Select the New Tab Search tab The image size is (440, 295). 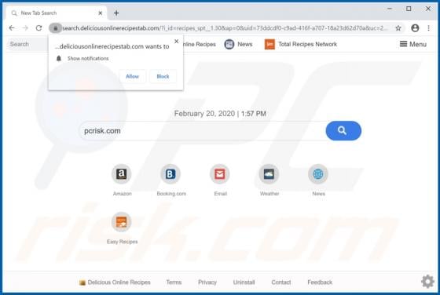click(x=56, y=13)
